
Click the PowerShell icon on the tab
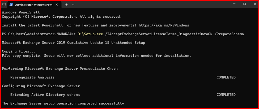pos(11,5)
